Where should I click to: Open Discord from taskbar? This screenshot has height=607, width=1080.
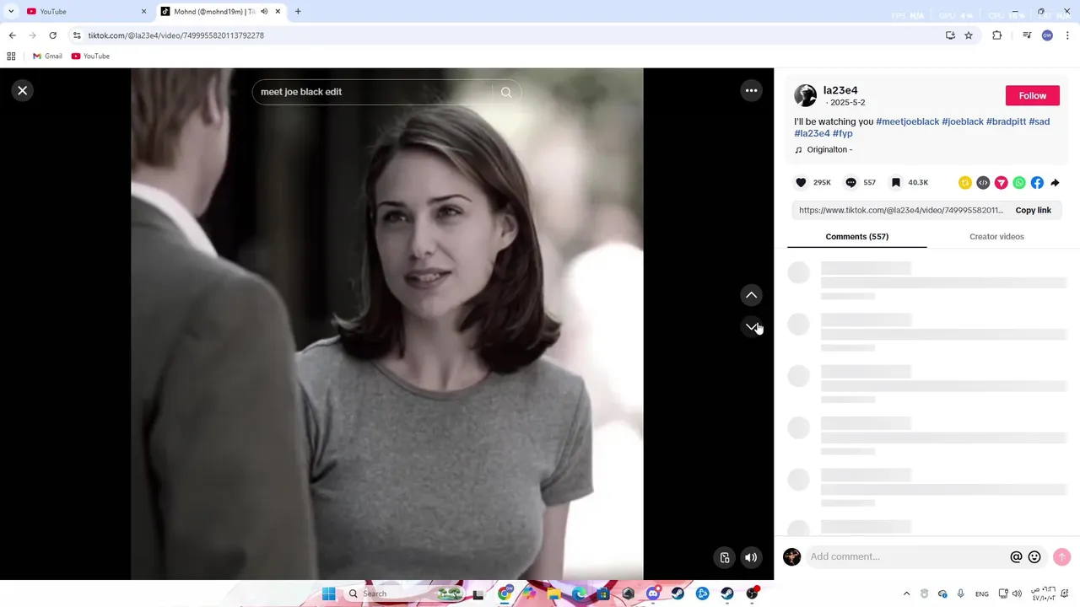pos(652,594)
